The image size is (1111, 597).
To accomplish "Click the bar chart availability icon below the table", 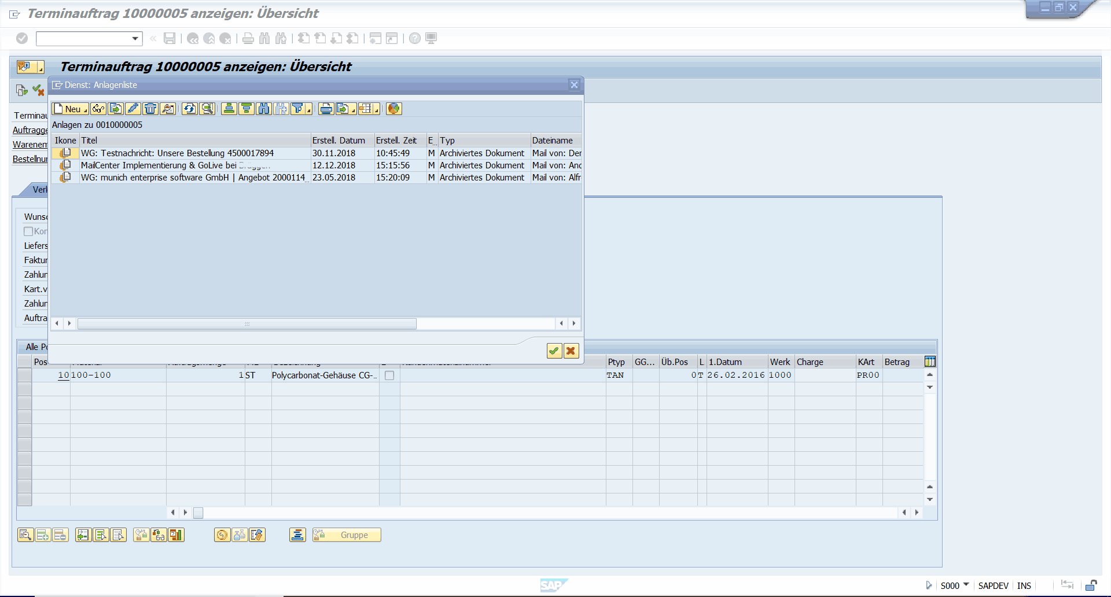I will [176, 535].
